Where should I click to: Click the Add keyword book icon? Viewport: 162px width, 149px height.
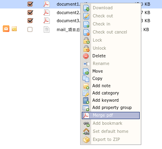coord(86,101)
